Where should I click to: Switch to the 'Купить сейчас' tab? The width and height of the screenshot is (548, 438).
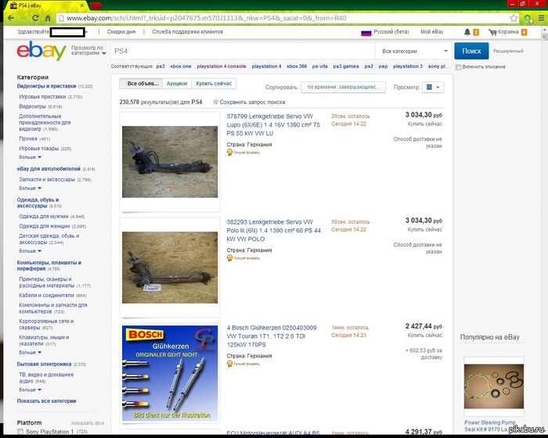pos(214,83)
